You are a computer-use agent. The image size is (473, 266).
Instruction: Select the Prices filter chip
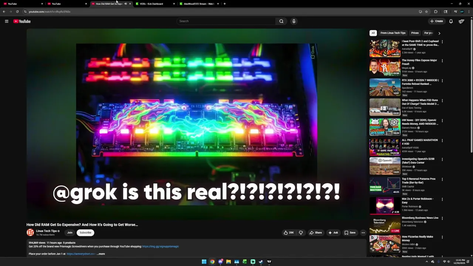click(415, 33)
